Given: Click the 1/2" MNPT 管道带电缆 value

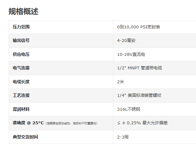Looking at the screenshot, I should (139, 68).
